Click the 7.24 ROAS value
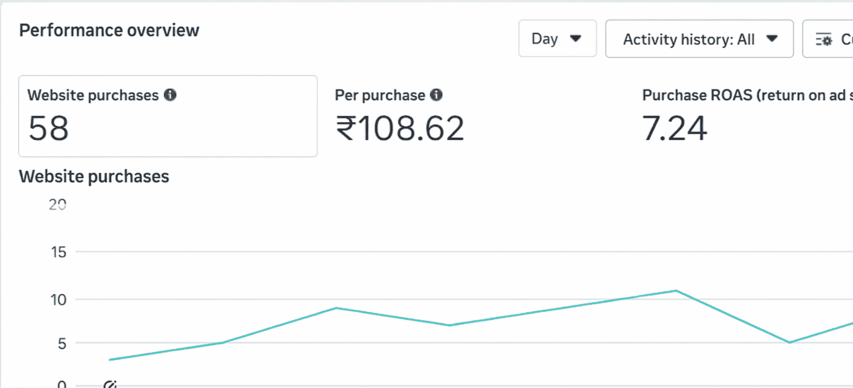Viewport: 853px width, 388px height. [x=674, y=128]
